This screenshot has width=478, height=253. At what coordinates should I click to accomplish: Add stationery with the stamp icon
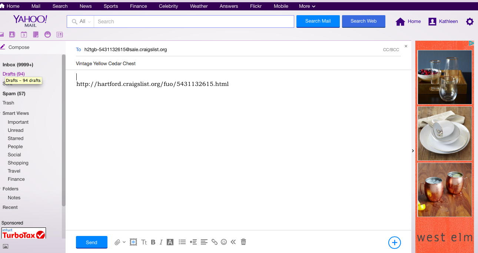[133, 242]
